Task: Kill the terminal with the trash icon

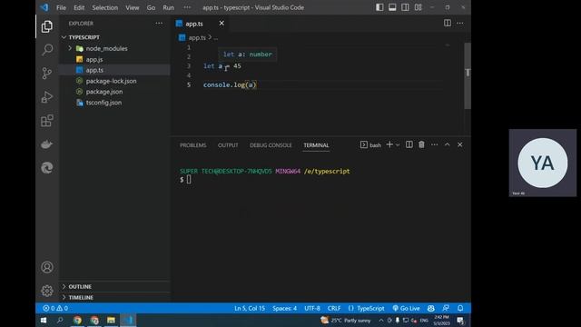Action: [421, 144]
